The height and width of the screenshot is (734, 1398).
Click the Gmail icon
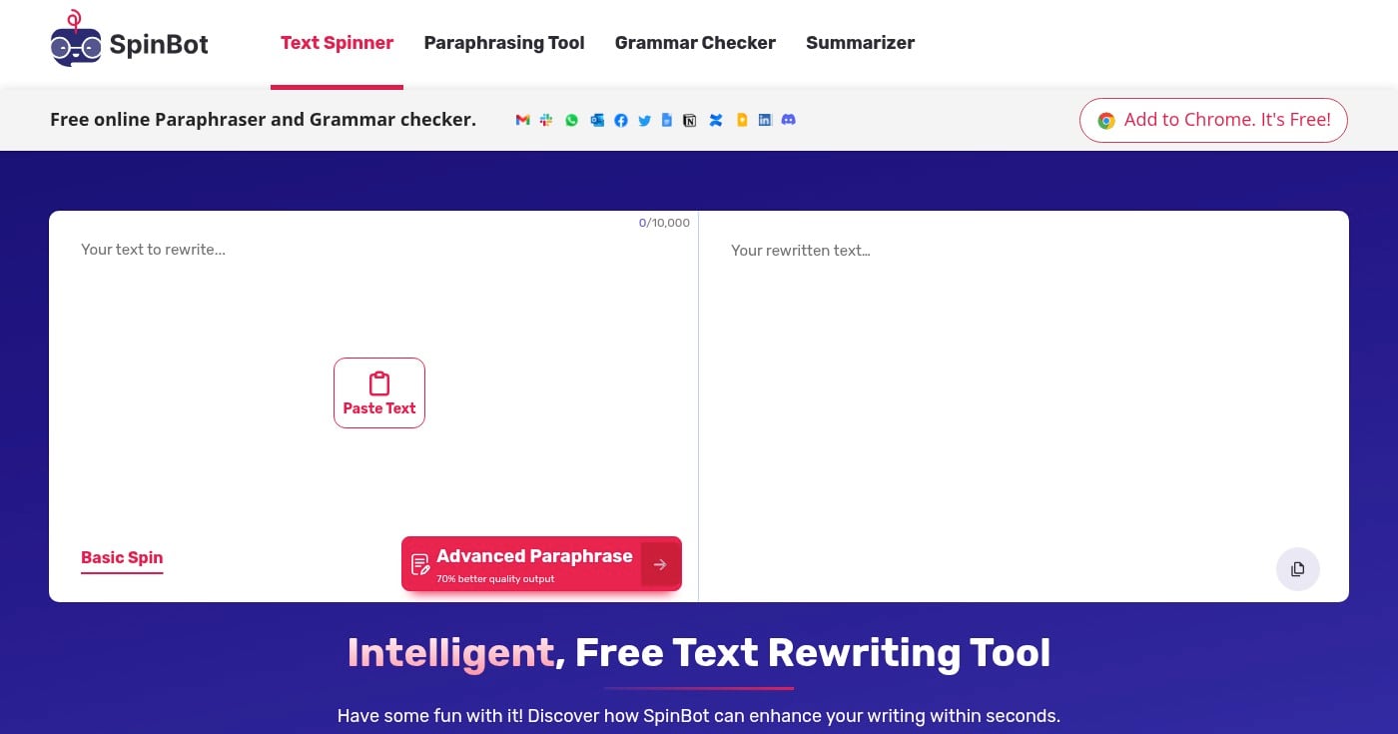click(x=522, y=120)
